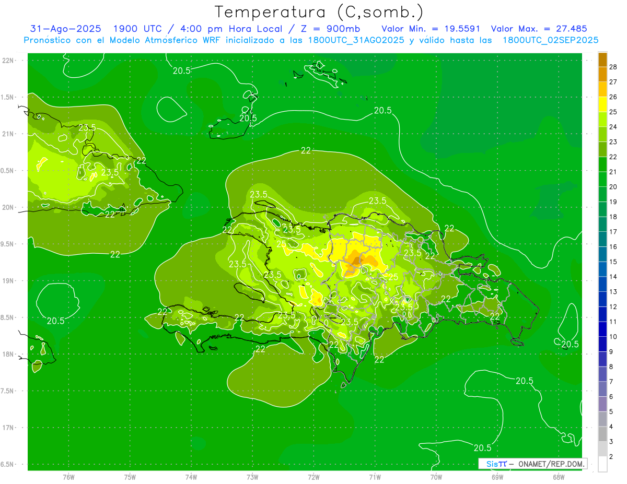This screenshot has width=627, height=484.
Task: Click the 'Valor Max. = 27.485' text
Action: click(539, 29)
